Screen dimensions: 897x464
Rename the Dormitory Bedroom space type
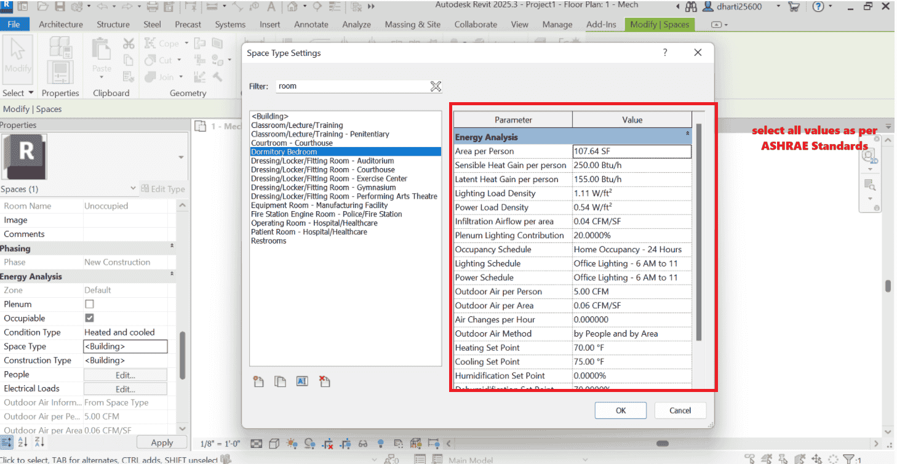click(x=301, y=381)
